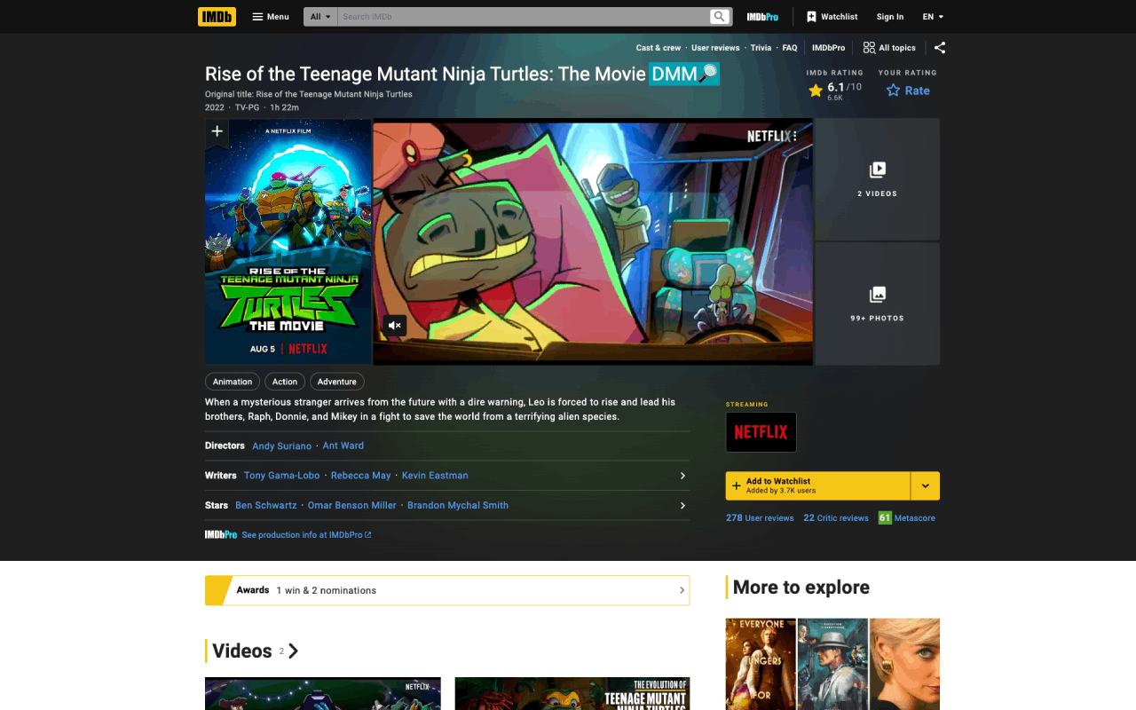This screenshot has height=710, width=1136.
Task: Open the 61 Metascore
Action: (x=907, y=518)
